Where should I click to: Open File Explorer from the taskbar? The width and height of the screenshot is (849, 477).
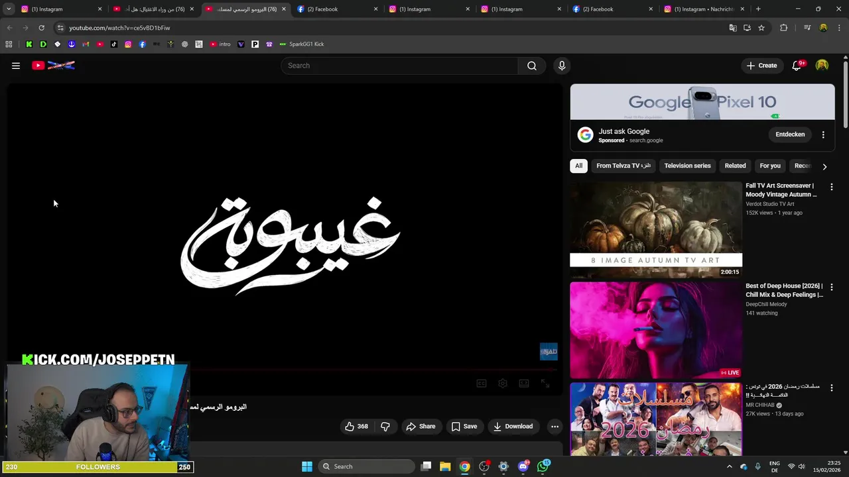445,466
